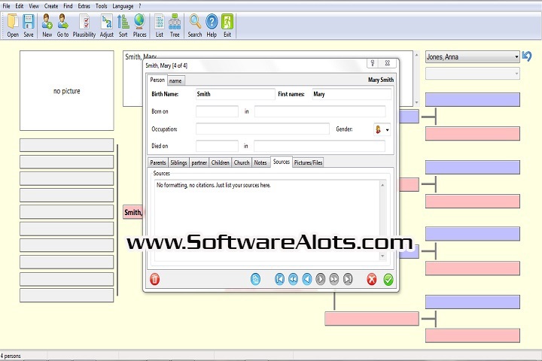Switch to the Person tab
The width and height of the screenshot is (542, 361).
tap(157, 80)
